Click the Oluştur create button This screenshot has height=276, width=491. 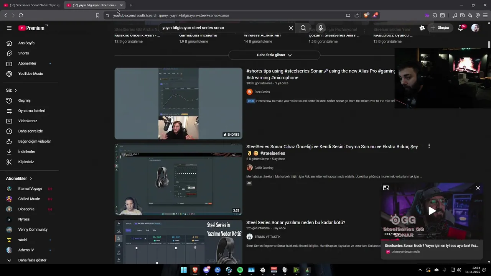[x=440, y=28]
